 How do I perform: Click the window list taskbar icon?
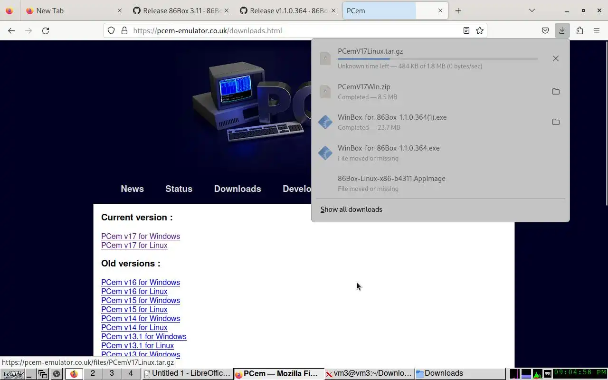coord(43,374)
